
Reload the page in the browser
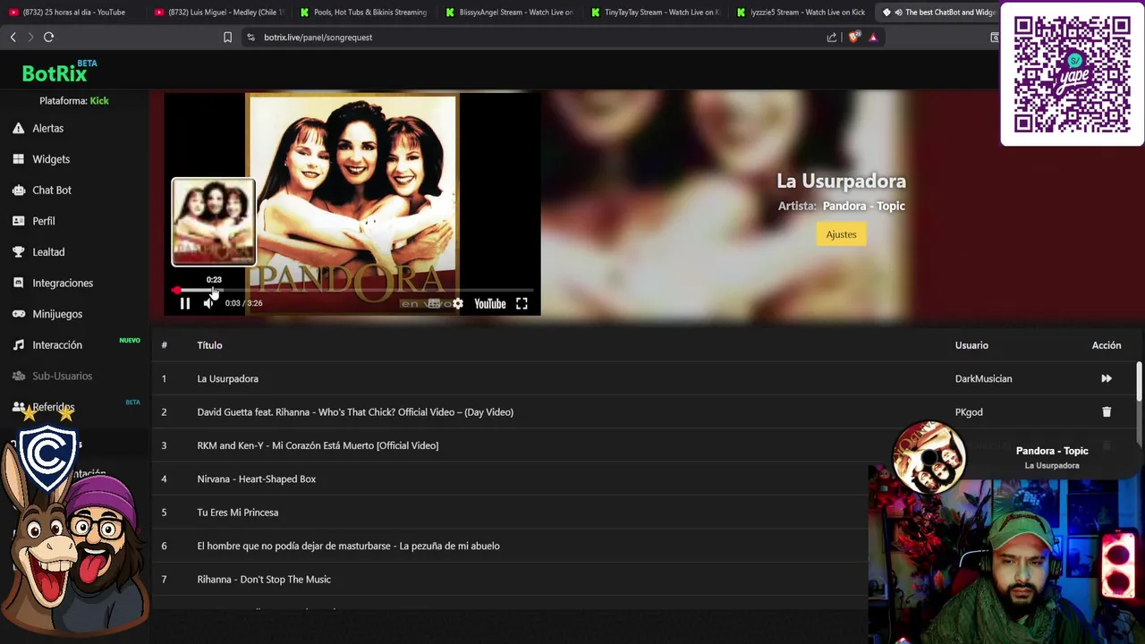(x=48, y=37)
